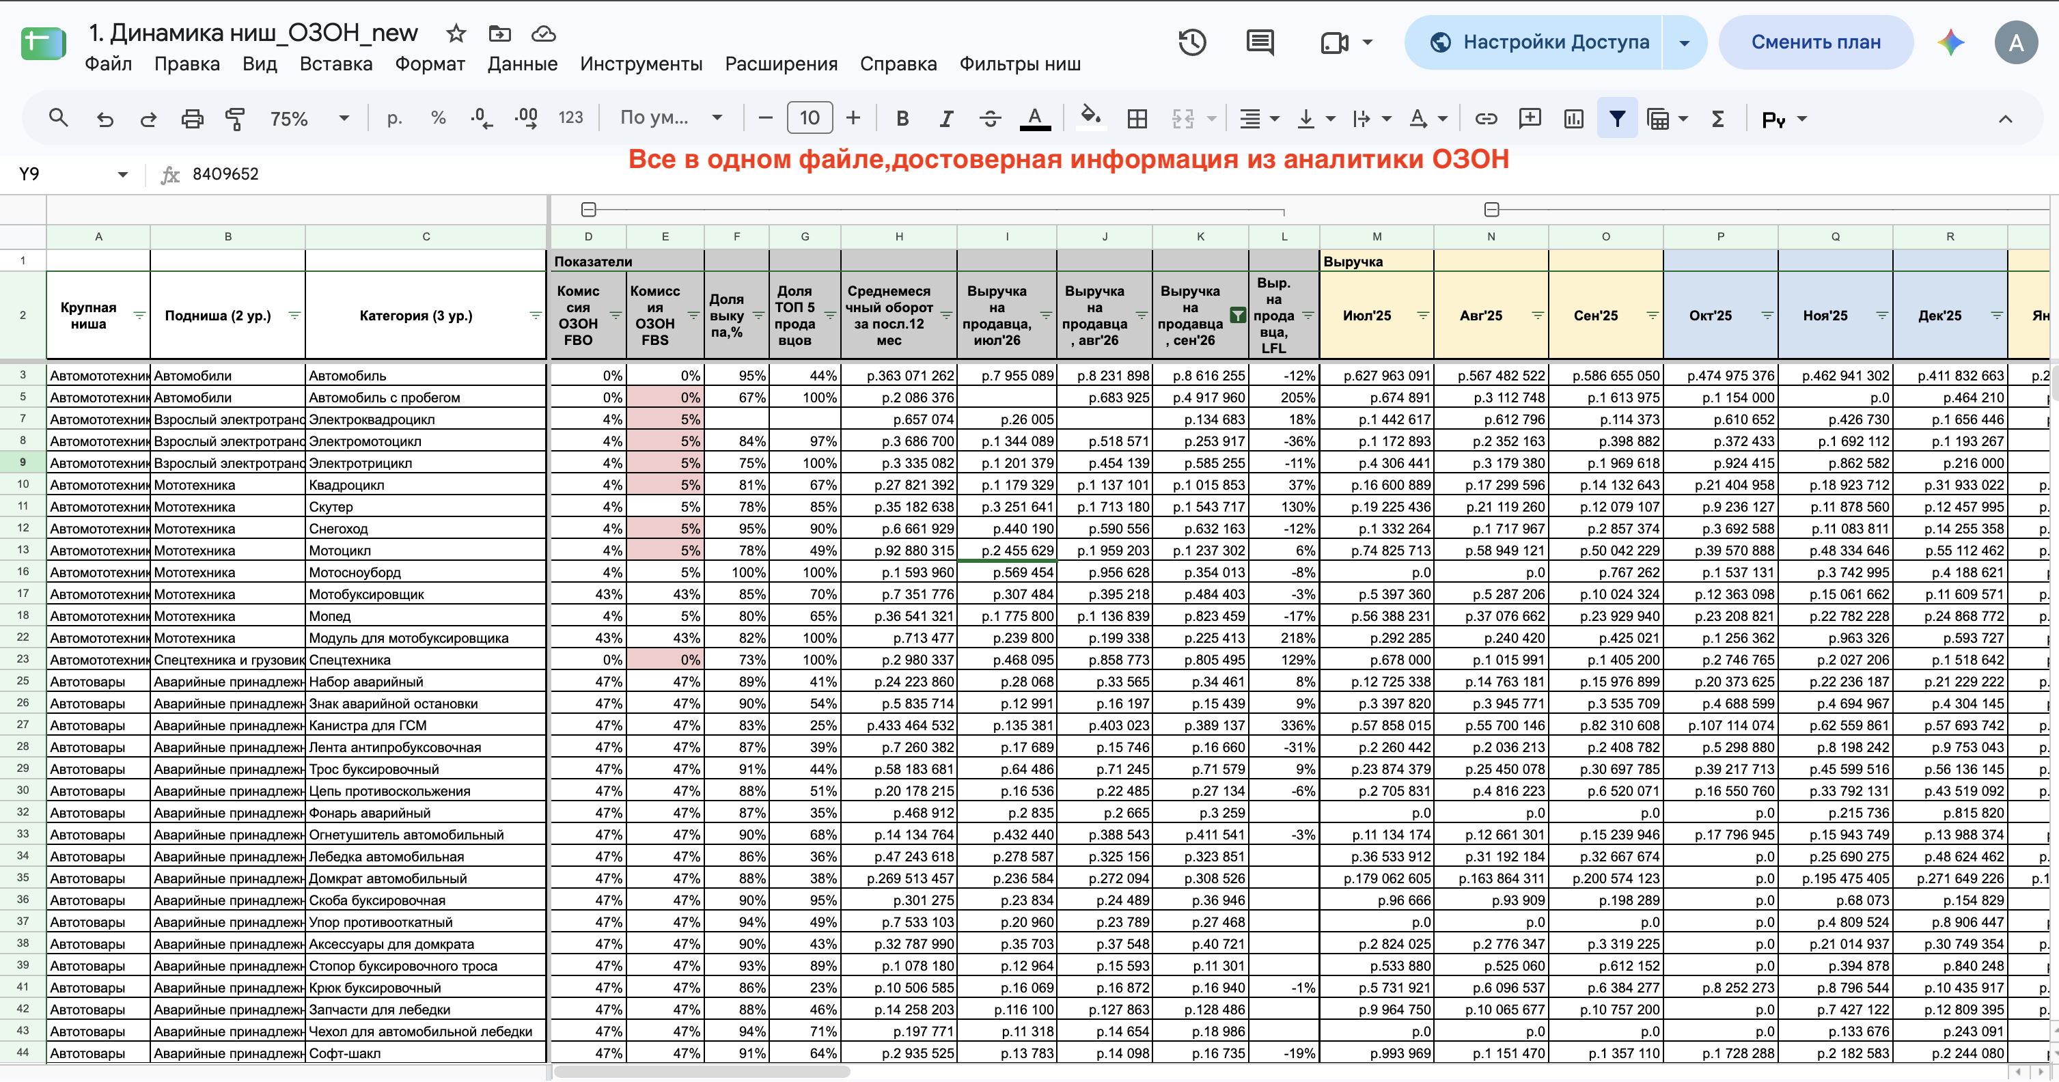The image size is (2059, 1082).
Task: Insert a chart
Action: point(1574,118)
